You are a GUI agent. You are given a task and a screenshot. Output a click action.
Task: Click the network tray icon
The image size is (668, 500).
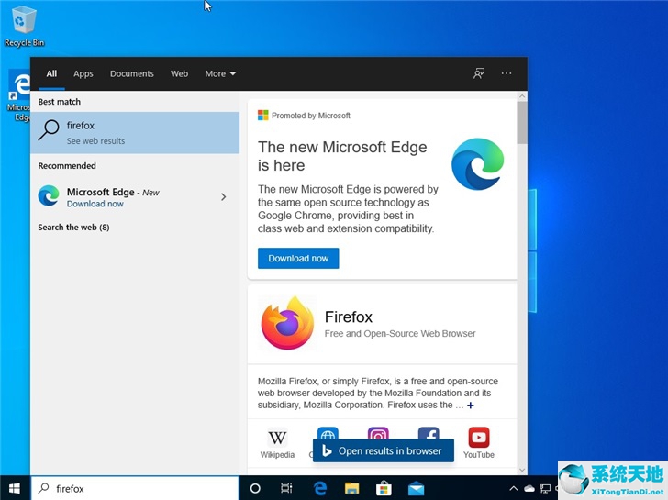coord(545,488)
